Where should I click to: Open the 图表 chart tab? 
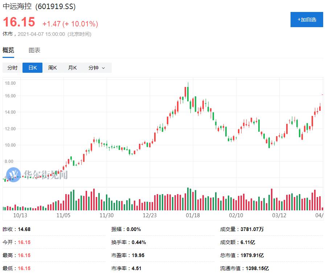point(34,50)
